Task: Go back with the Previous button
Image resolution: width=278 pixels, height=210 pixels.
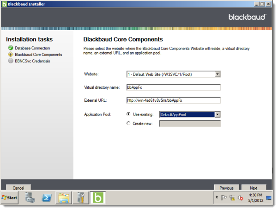Action: pyautogui.click(x=226, y=187)
